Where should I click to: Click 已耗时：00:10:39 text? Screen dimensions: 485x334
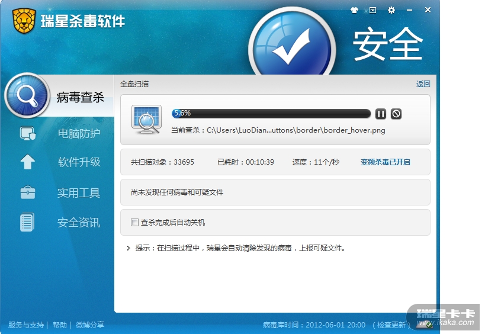point(246,162)
